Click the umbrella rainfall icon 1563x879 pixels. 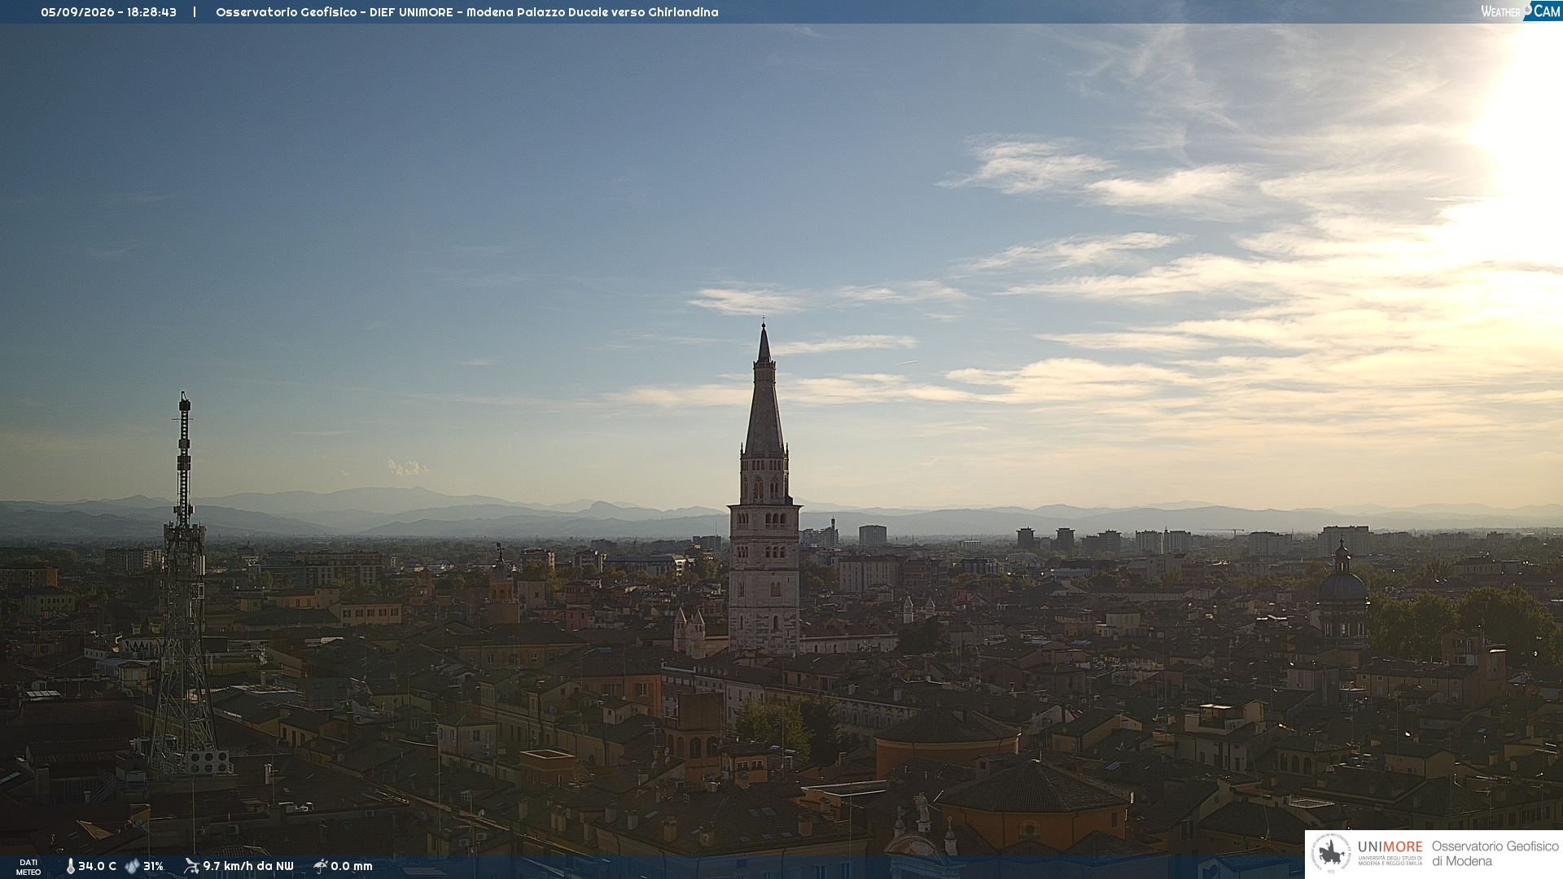point(321,866)
